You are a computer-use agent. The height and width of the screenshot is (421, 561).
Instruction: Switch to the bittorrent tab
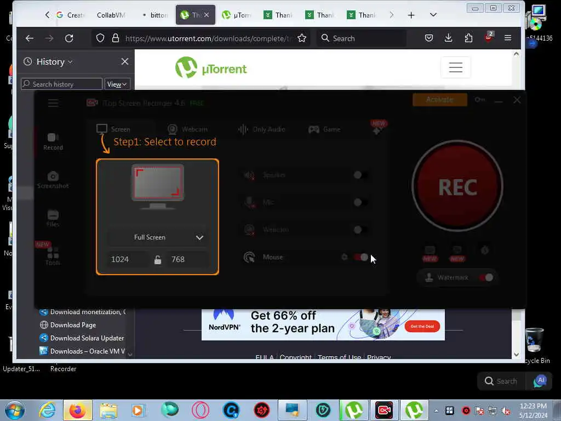tap(155, 15)
